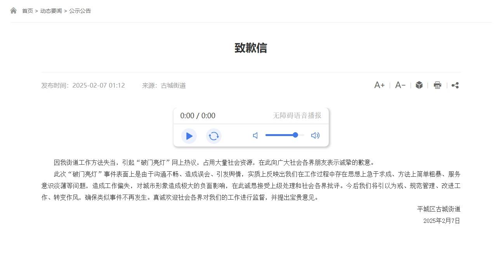The height and width of the screenshot is (257, 503).
Task: Switch to the 公示公告 breadcrumb section
Action: coord(80,10)
